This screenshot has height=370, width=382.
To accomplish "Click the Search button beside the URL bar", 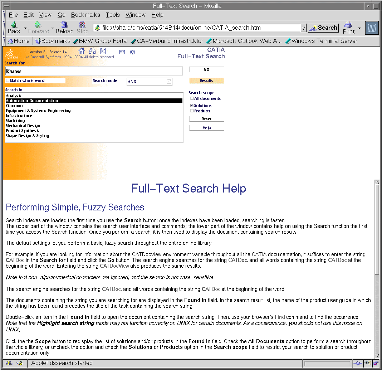I will tap(323, 28).
